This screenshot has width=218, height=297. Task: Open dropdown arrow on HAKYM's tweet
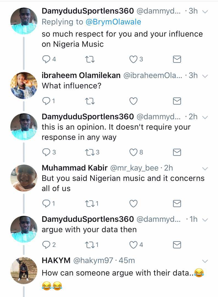pos(204,261)
